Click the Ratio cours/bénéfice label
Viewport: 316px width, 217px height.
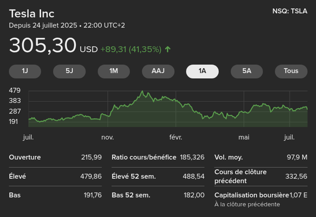(144, 157)
